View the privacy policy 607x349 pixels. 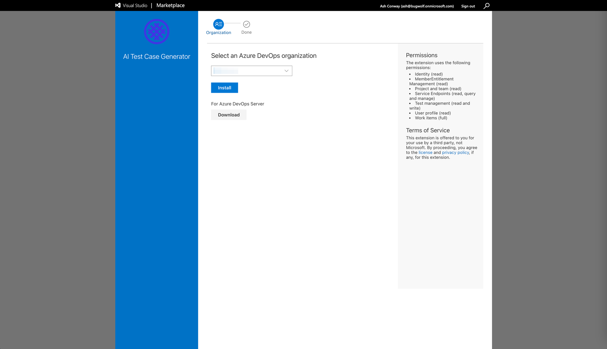(455, 152)
